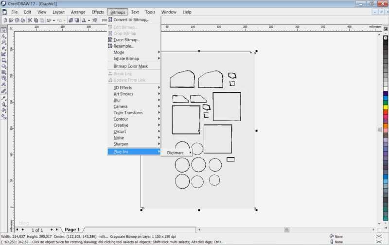Click the Print toolbar icon
Viewport: 389px width, 245px height.
click(x=23, y=20)
